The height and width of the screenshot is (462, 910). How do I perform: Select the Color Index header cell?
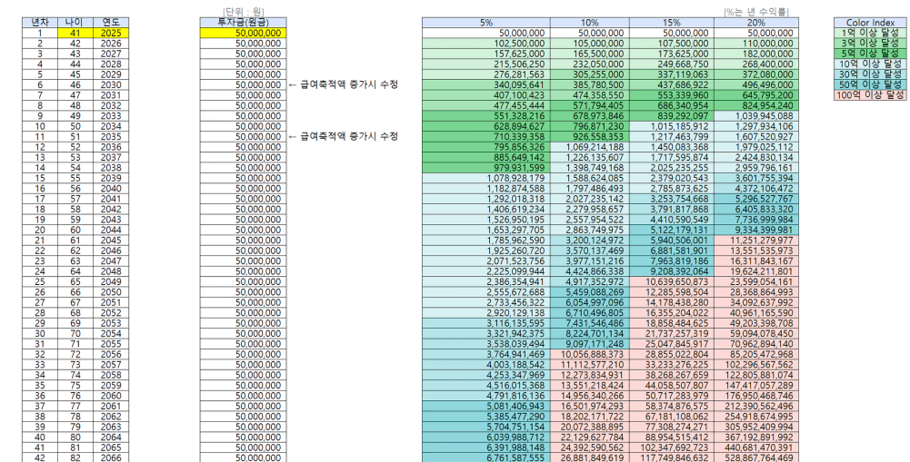point(869,22)
